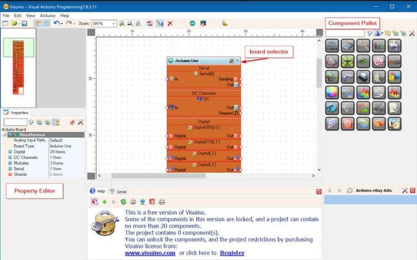Click the pin icon in Properties panel
The image size is (417, 260).
(72, 122)
